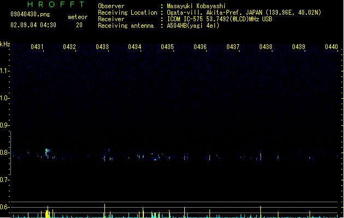Click the HROFFT title text
The height and width of the screenshot is (218, 344).
click(56, 4)
